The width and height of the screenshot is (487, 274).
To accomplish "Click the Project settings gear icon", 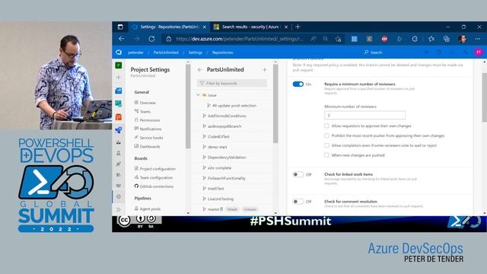I will (119, 196).
